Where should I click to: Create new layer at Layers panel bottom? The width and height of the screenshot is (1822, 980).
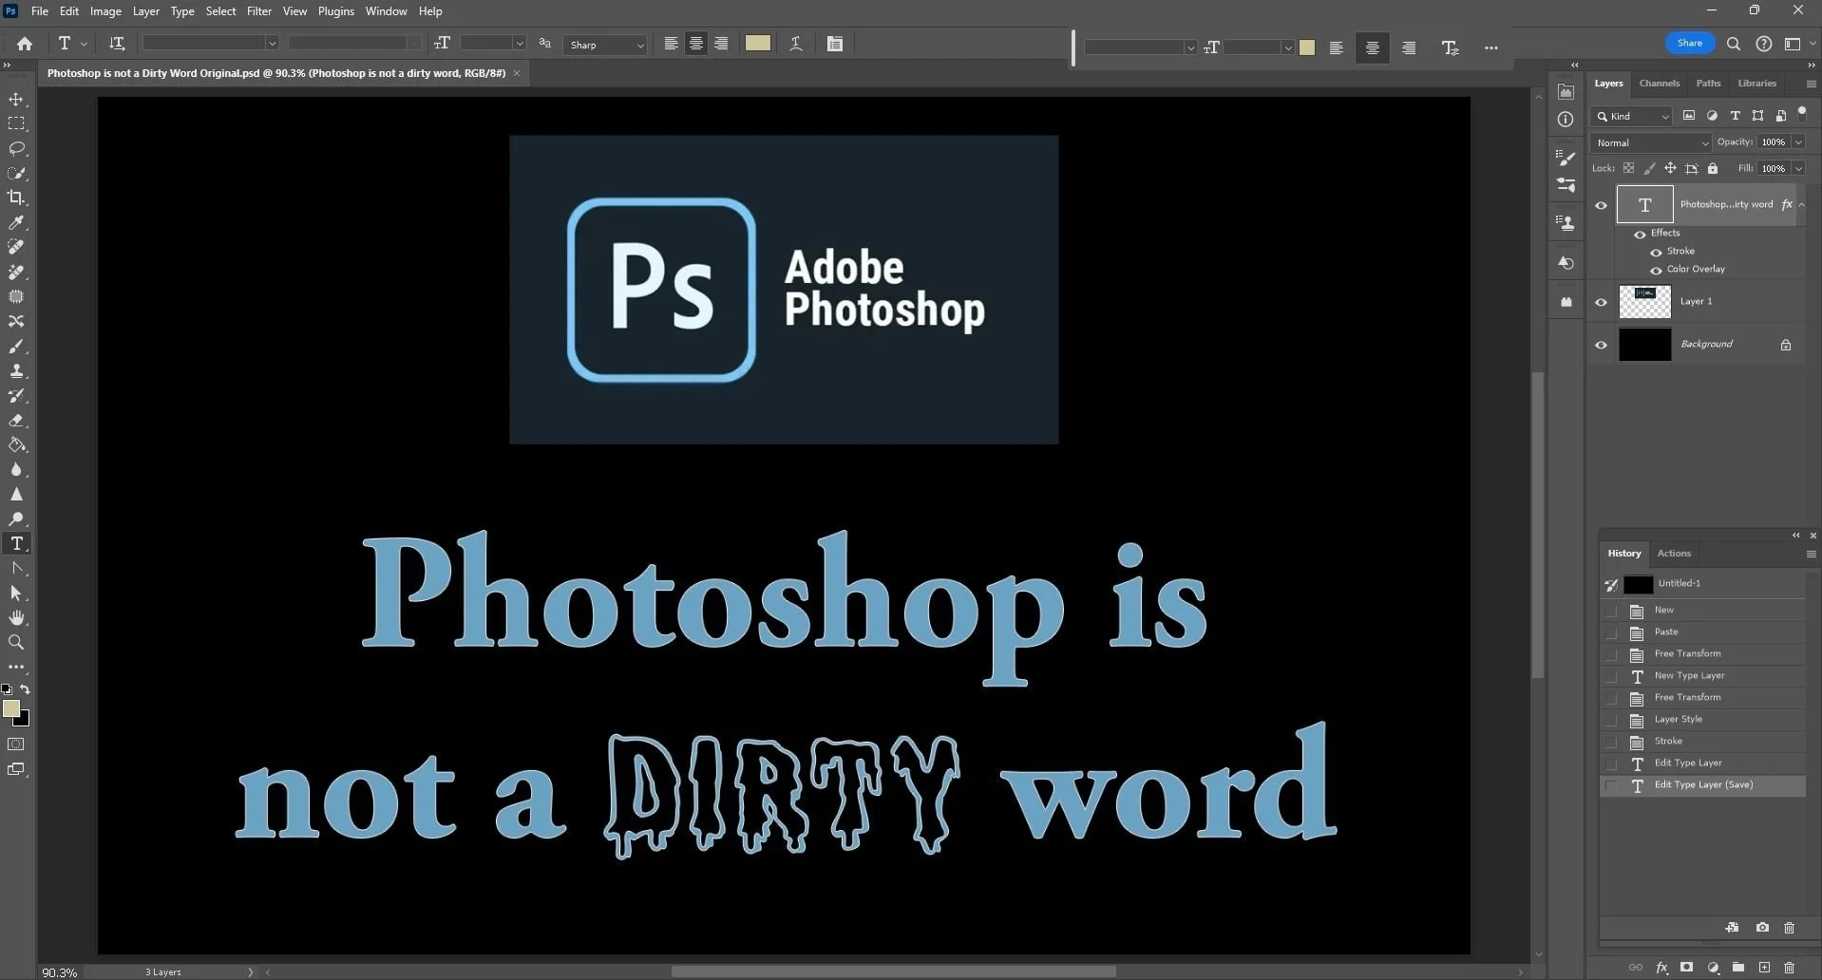(x=1764, y=968)
